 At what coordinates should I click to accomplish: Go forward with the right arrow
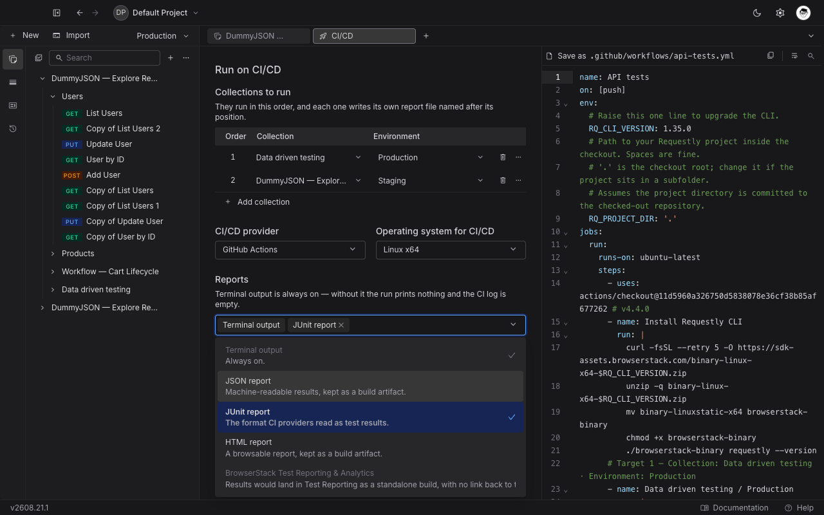(95, 12)
